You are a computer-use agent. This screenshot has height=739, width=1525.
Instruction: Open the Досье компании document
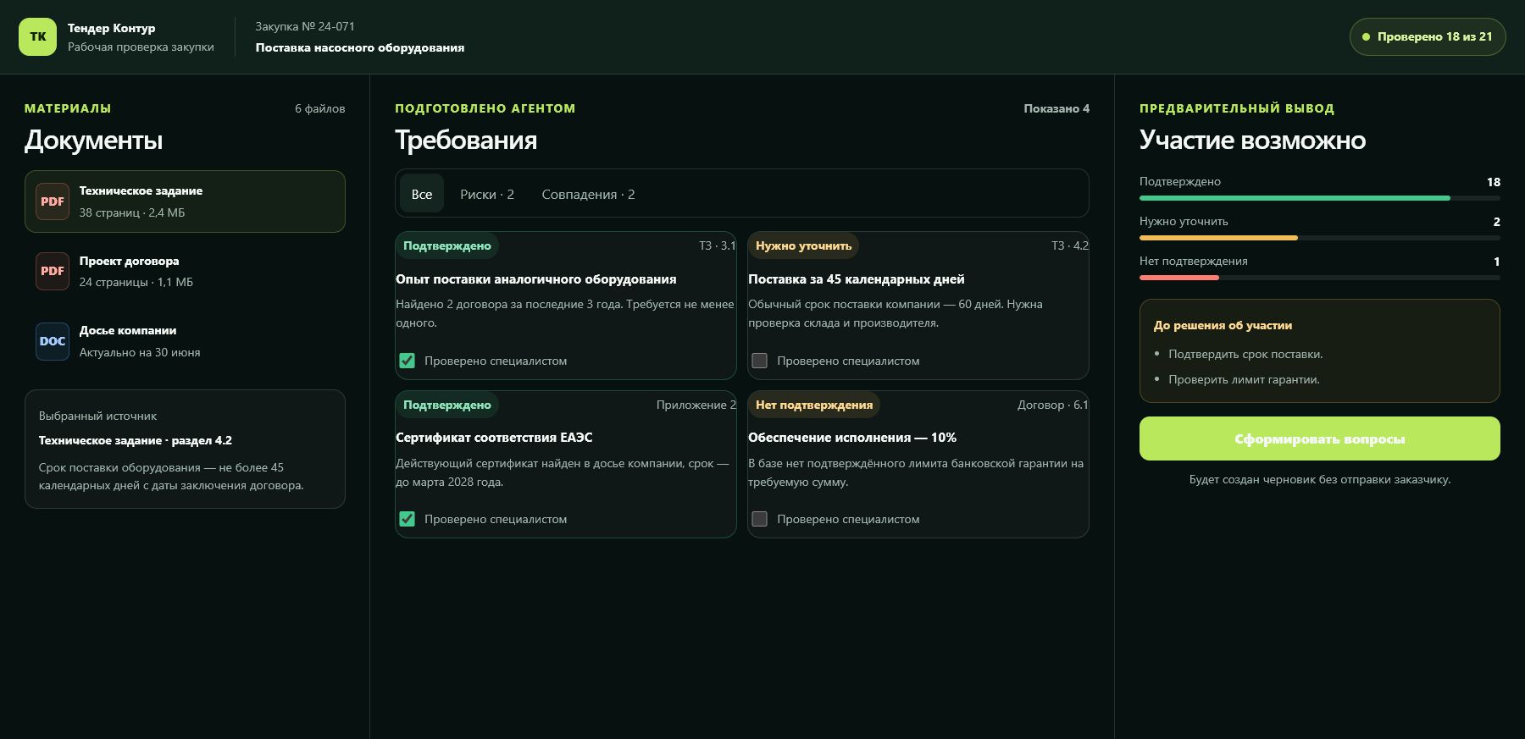(x=185, y=341)
